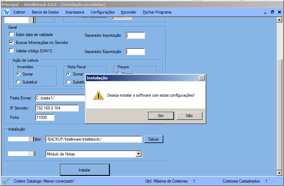Decline installation with Não button
284x186 pixels.
pyautogui.click(x=189, y=116)
